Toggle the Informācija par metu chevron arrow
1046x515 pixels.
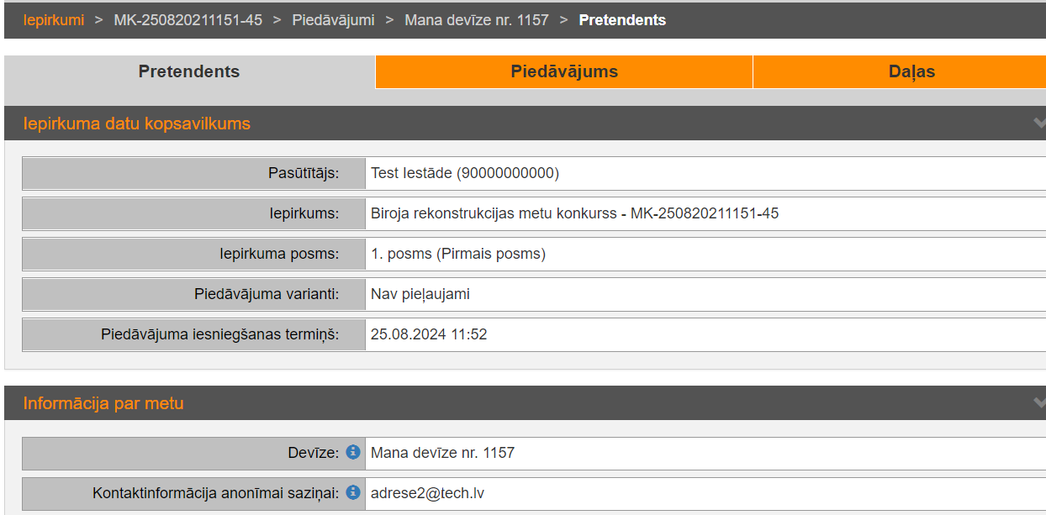pyautogui.click(x=1039, y=403)
